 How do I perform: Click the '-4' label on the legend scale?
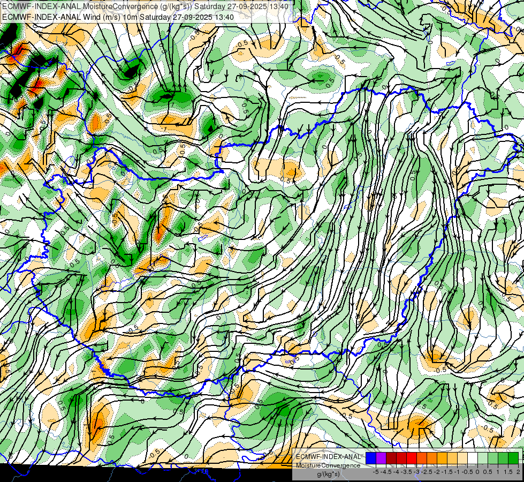(x=396, y=472)
